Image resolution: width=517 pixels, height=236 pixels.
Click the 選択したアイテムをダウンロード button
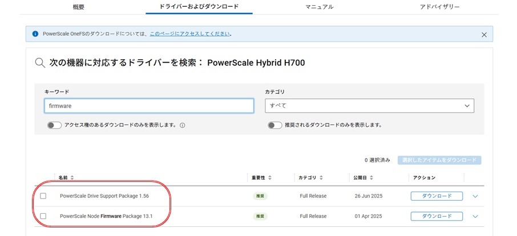(x=439, y=160)
